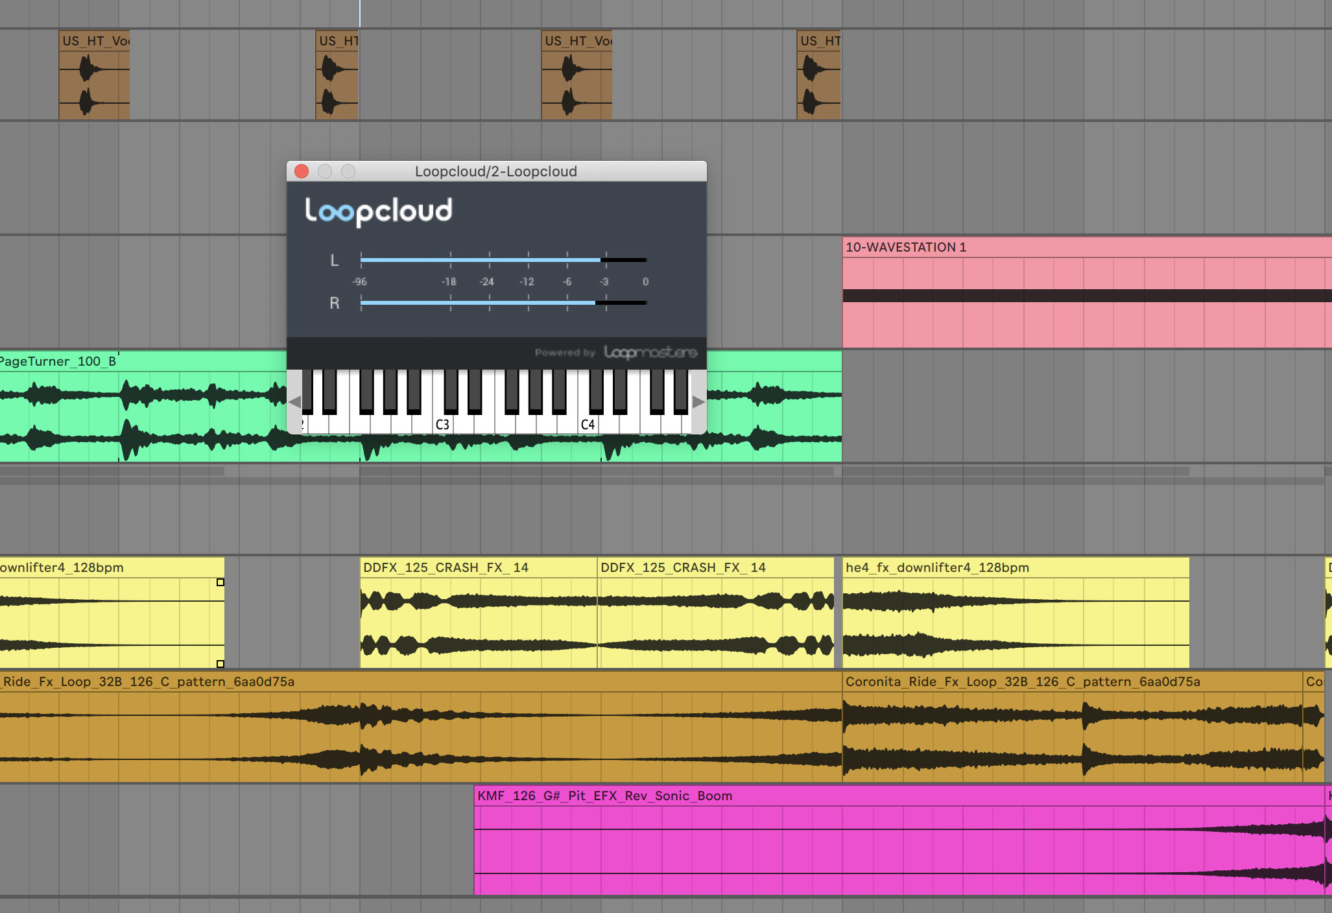Shift the piano keyboard right with the arrow
Screen dimensions: 1332x913
click(698, 402)
